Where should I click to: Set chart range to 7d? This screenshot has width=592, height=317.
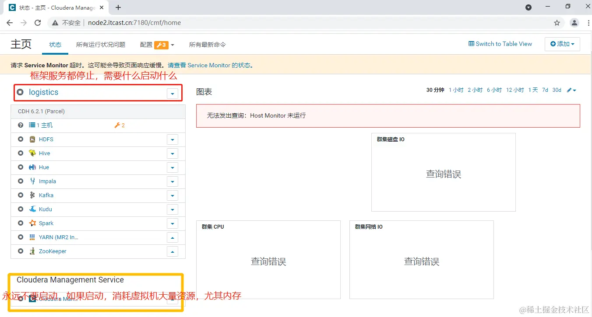pyautogui.click(x=545, y=90)
